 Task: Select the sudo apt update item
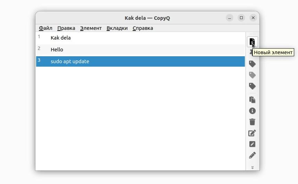pos(140,61)
